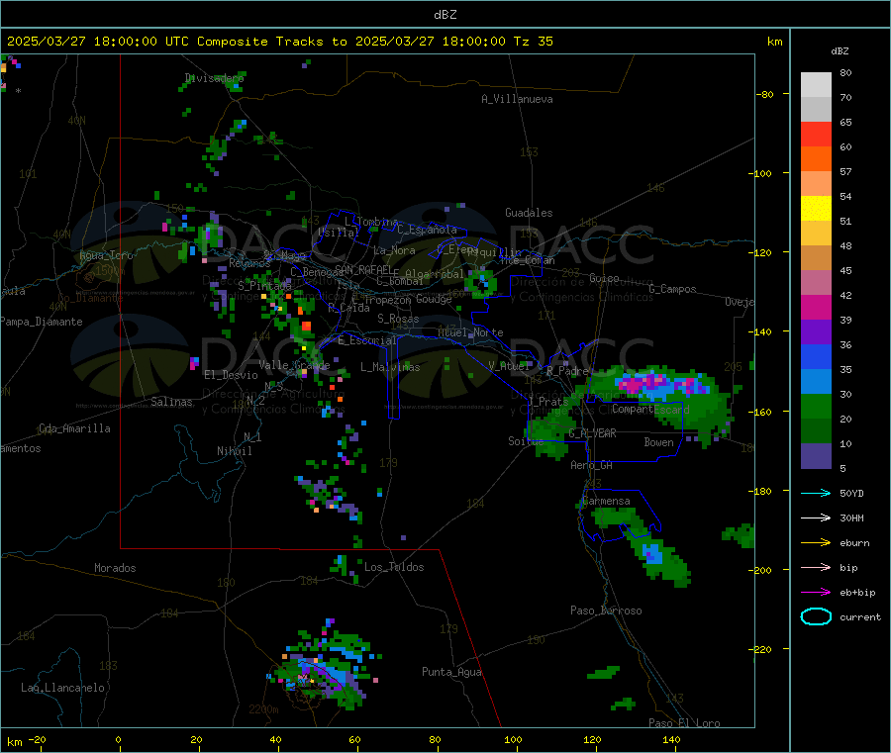Click the 'Salinas' map label
Screen dimensions: 891x753
point(171,402)
